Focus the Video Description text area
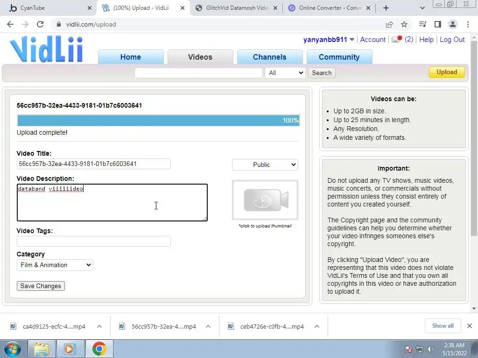Viewport: 478px width, 358px height. point(112,202)
